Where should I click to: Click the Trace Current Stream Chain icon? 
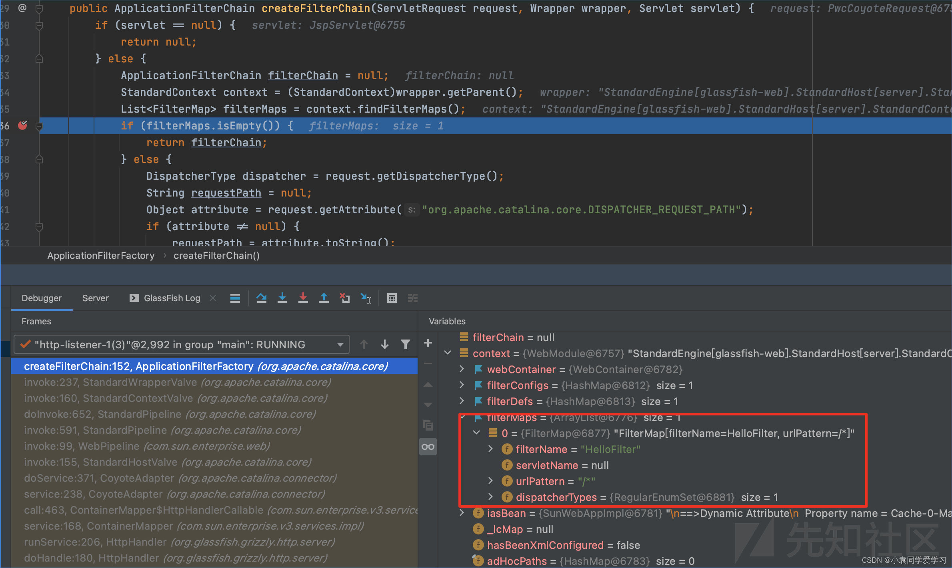(x=413, y=298)
